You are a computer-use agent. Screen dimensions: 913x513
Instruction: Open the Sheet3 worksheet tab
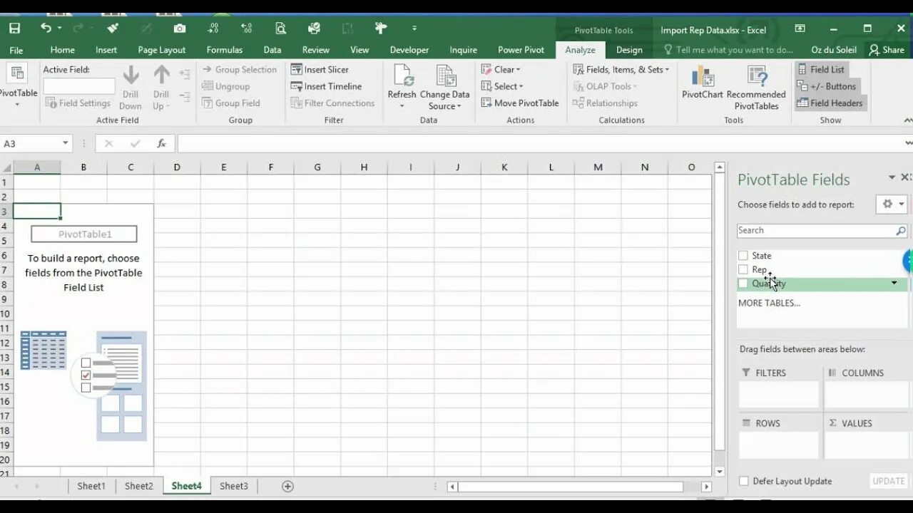234,486
